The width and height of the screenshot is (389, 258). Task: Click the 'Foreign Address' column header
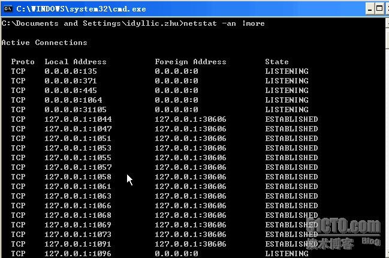[x=191, y=62]
